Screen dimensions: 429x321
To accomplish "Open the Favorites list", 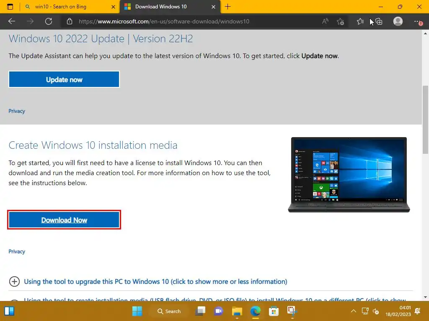I will tap(360, 21).
